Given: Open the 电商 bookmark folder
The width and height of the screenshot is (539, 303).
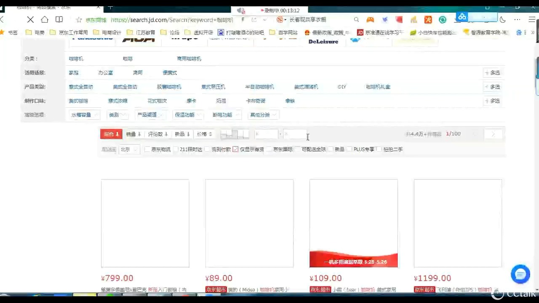Looking at the screenshot, I should 35,32.
